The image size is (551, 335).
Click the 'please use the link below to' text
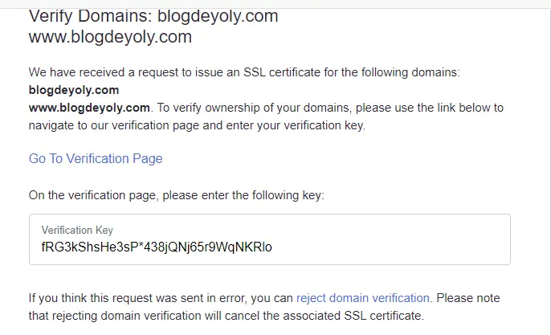[430, 108]
